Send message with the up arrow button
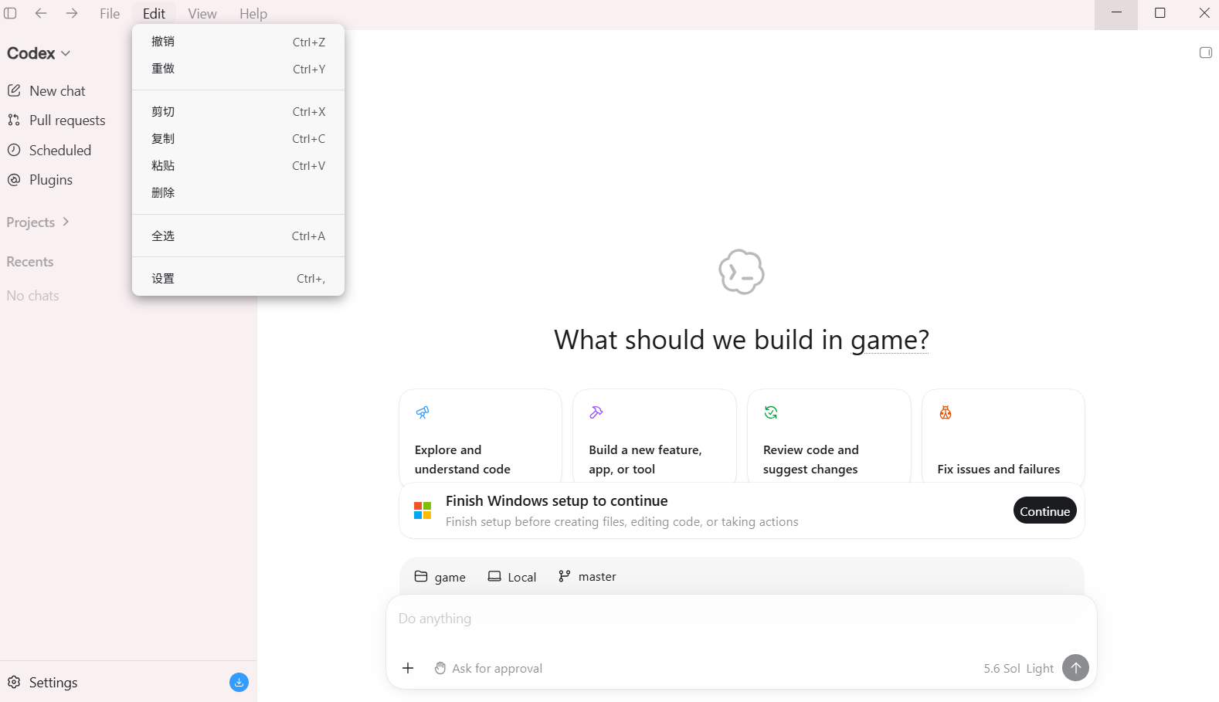1219x702 pixels. (x=1075, y=668)
